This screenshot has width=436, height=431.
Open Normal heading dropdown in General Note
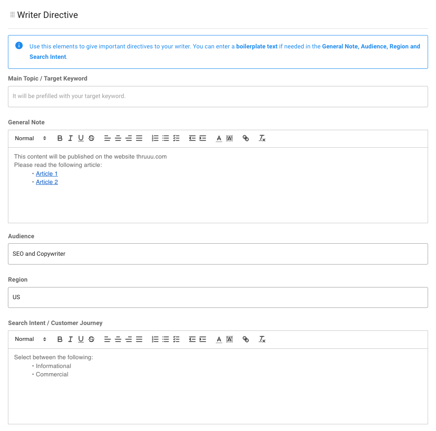[x=30, y=139]
